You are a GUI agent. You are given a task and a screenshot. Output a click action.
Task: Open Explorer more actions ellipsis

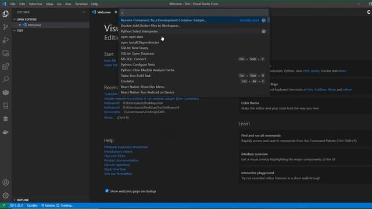pos(83,12)
